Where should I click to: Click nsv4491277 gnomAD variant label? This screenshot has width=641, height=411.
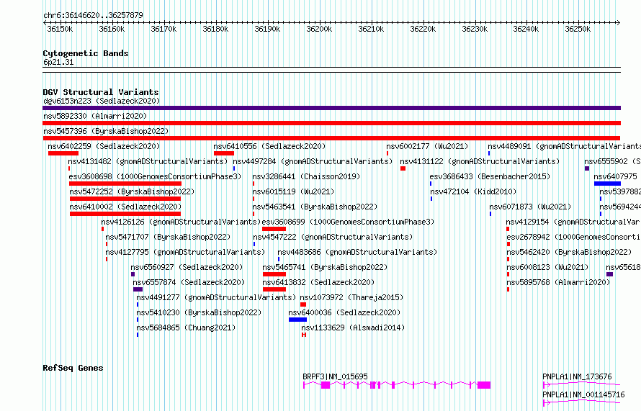[216, 297]
